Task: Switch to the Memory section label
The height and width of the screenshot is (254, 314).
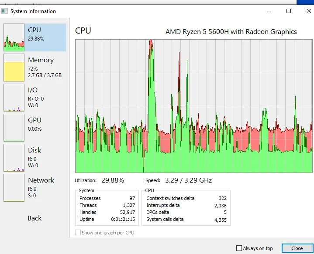Action: point(41,60)
